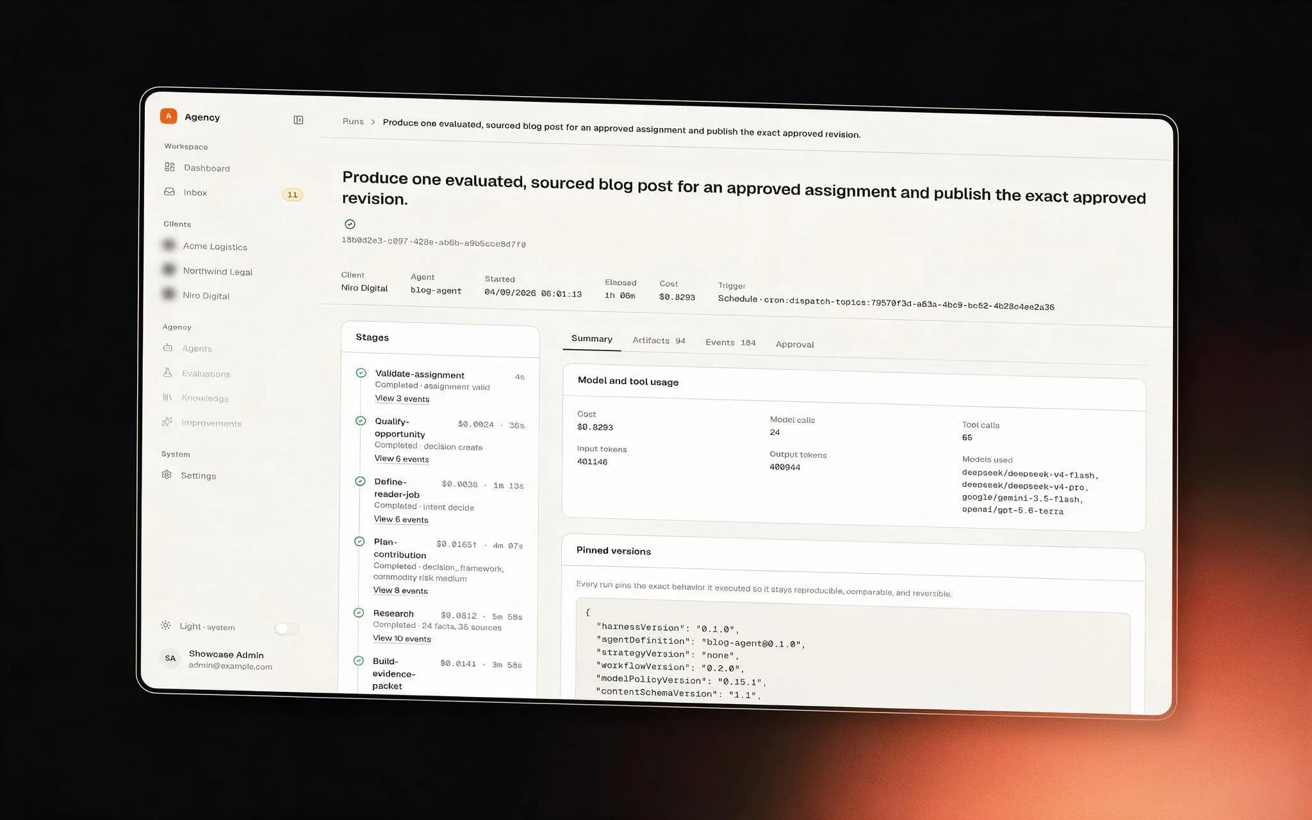
Task: View 3 events for Validate-assignment
Action: [x=402, y=398]
